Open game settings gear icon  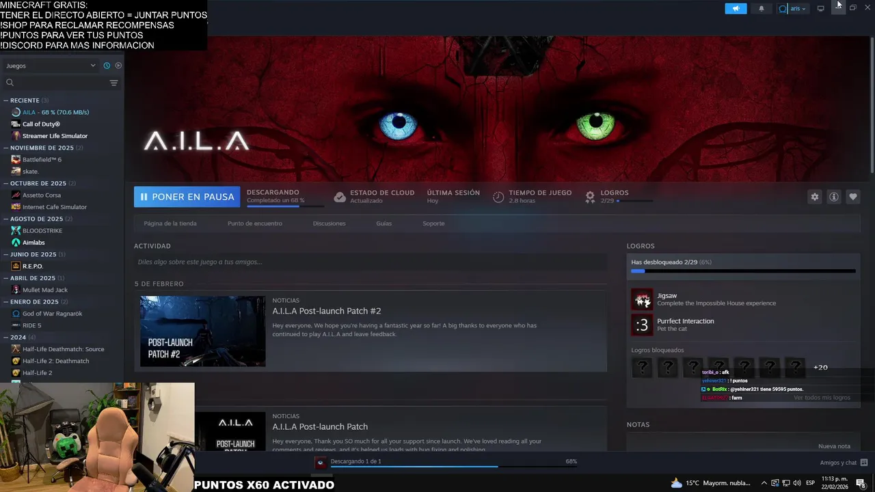tap(814, 197)
